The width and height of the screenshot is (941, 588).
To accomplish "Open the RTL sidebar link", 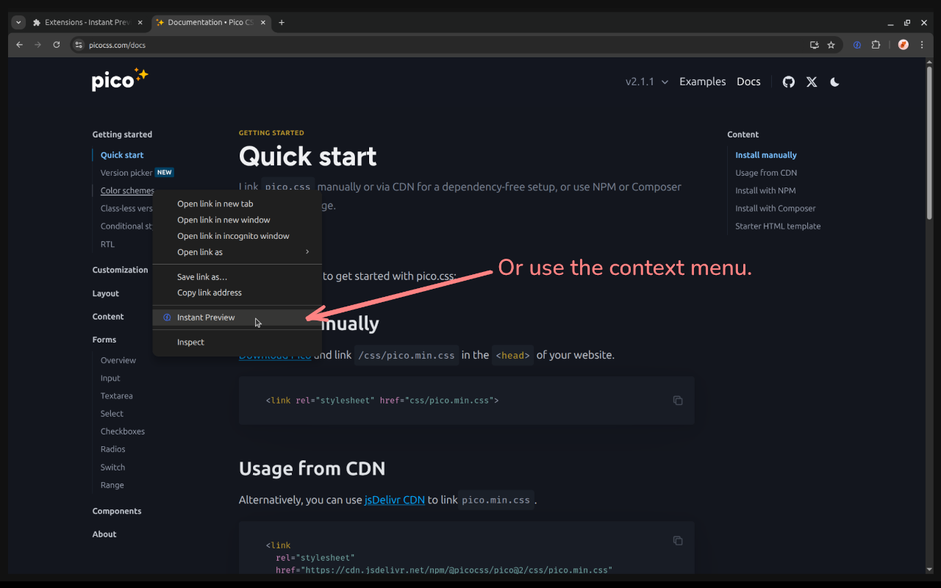I will [107, 244].
